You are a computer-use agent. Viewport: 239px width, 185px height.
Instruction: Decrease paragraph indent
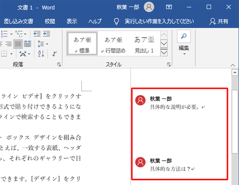coord(37,34)
